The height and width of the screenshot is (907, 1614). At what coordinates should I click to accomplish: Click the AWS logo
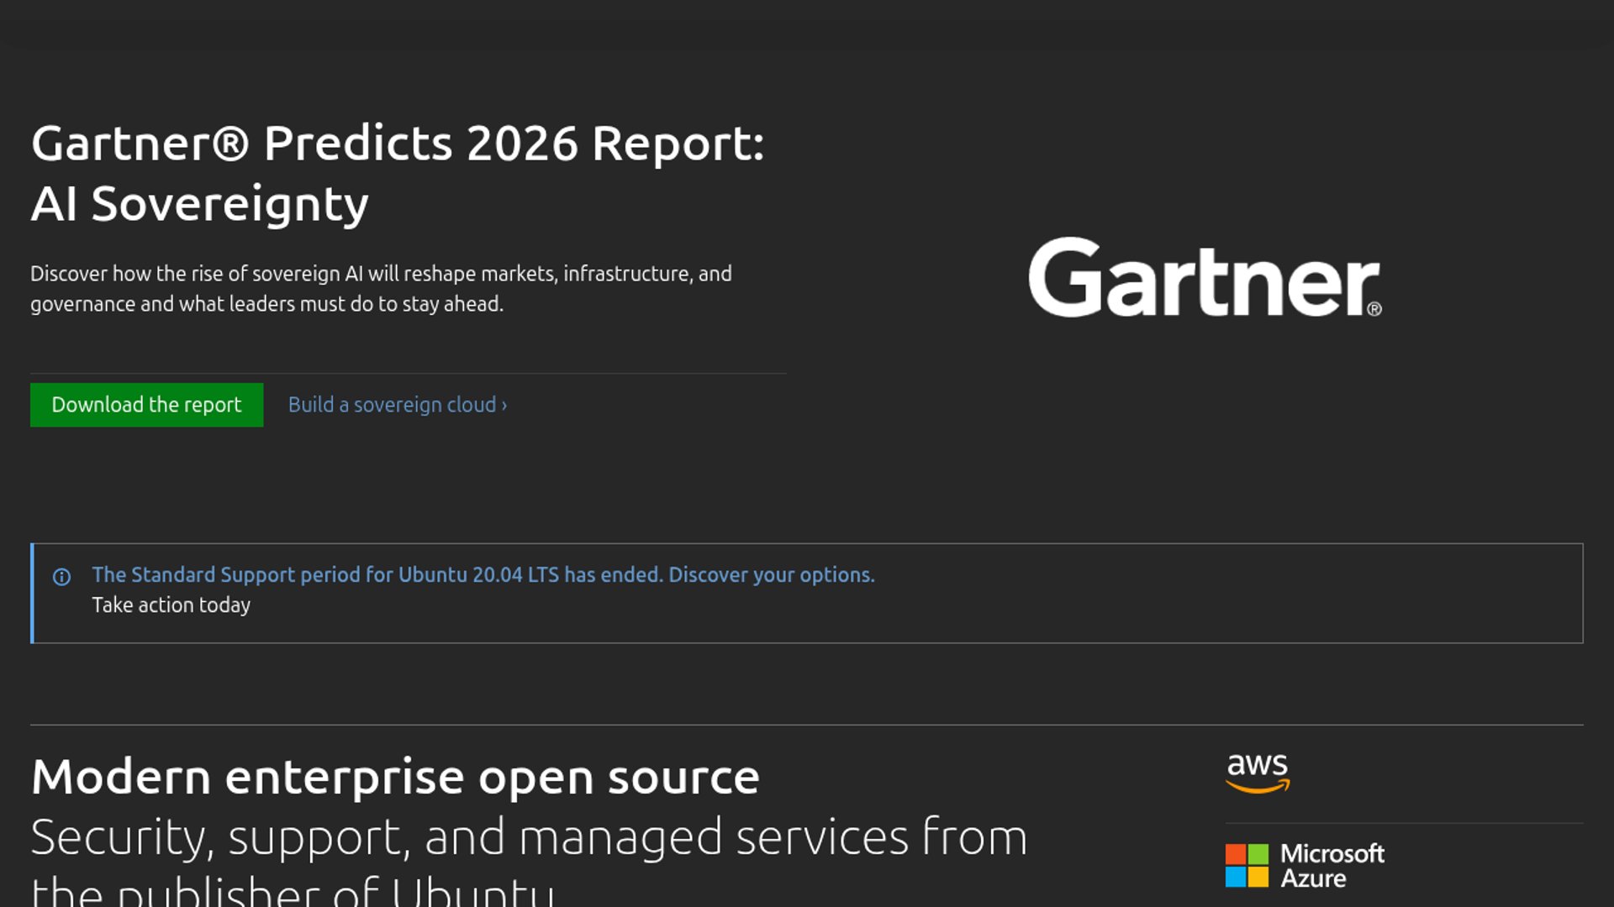pyautogui.click(x=1257, y=772)
